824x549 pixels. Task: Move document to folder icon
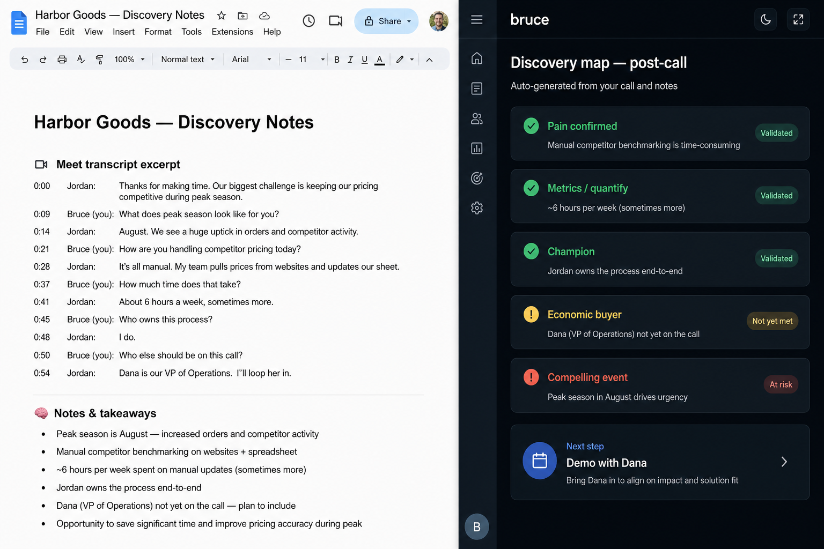(x=242, y=16)
